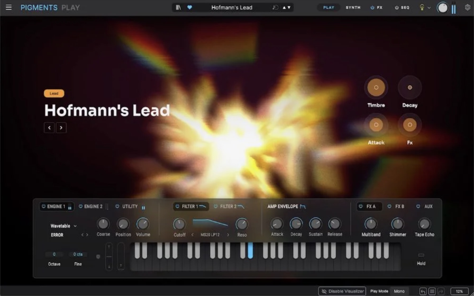Click the orange Lead tag

[54, 93]
